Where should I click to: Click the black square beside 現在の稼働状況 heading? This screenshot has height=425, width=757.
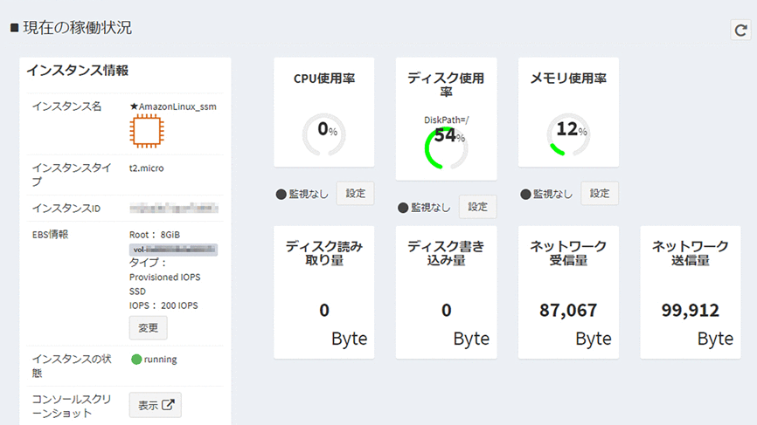pyautogui.click(x=14, y=28)
